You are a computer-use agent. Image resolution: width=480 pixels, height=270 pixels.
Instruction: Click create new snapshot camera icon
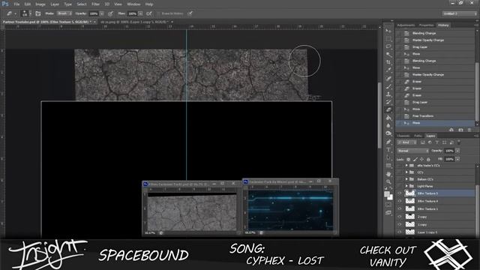pyautogui.click(x=460, y=130)
